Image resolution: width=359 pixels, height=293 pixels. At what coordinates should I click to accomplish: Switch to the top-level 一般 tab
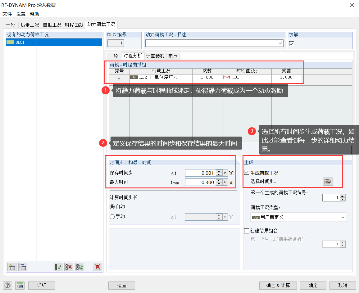tap(10, 25)
